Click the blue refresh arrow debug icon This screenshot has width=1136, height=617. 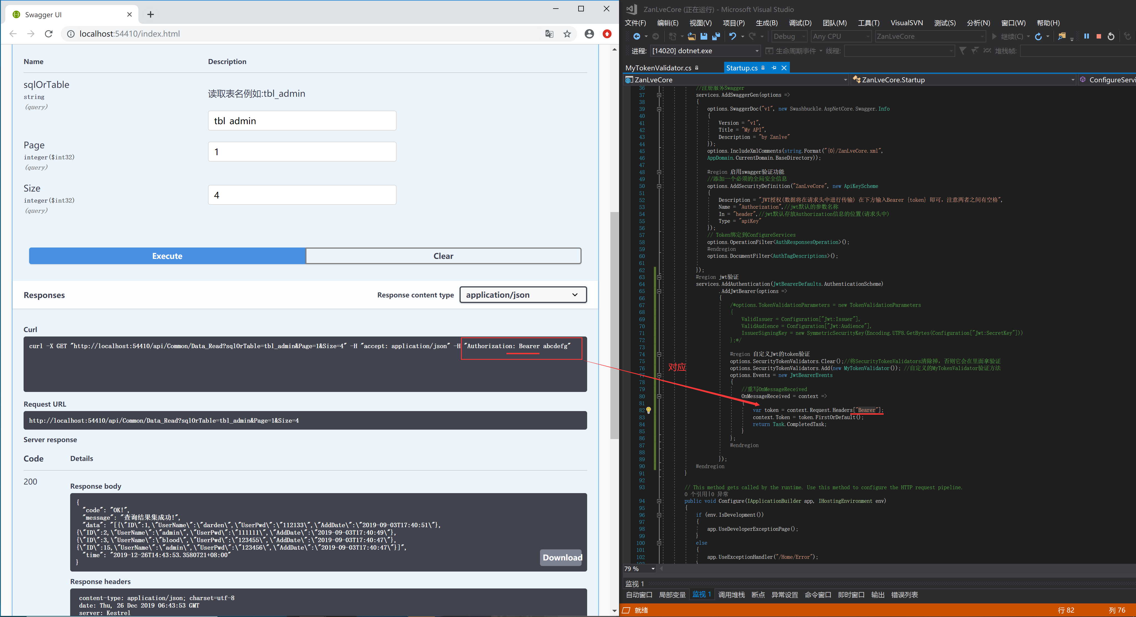pos(1039,37)
